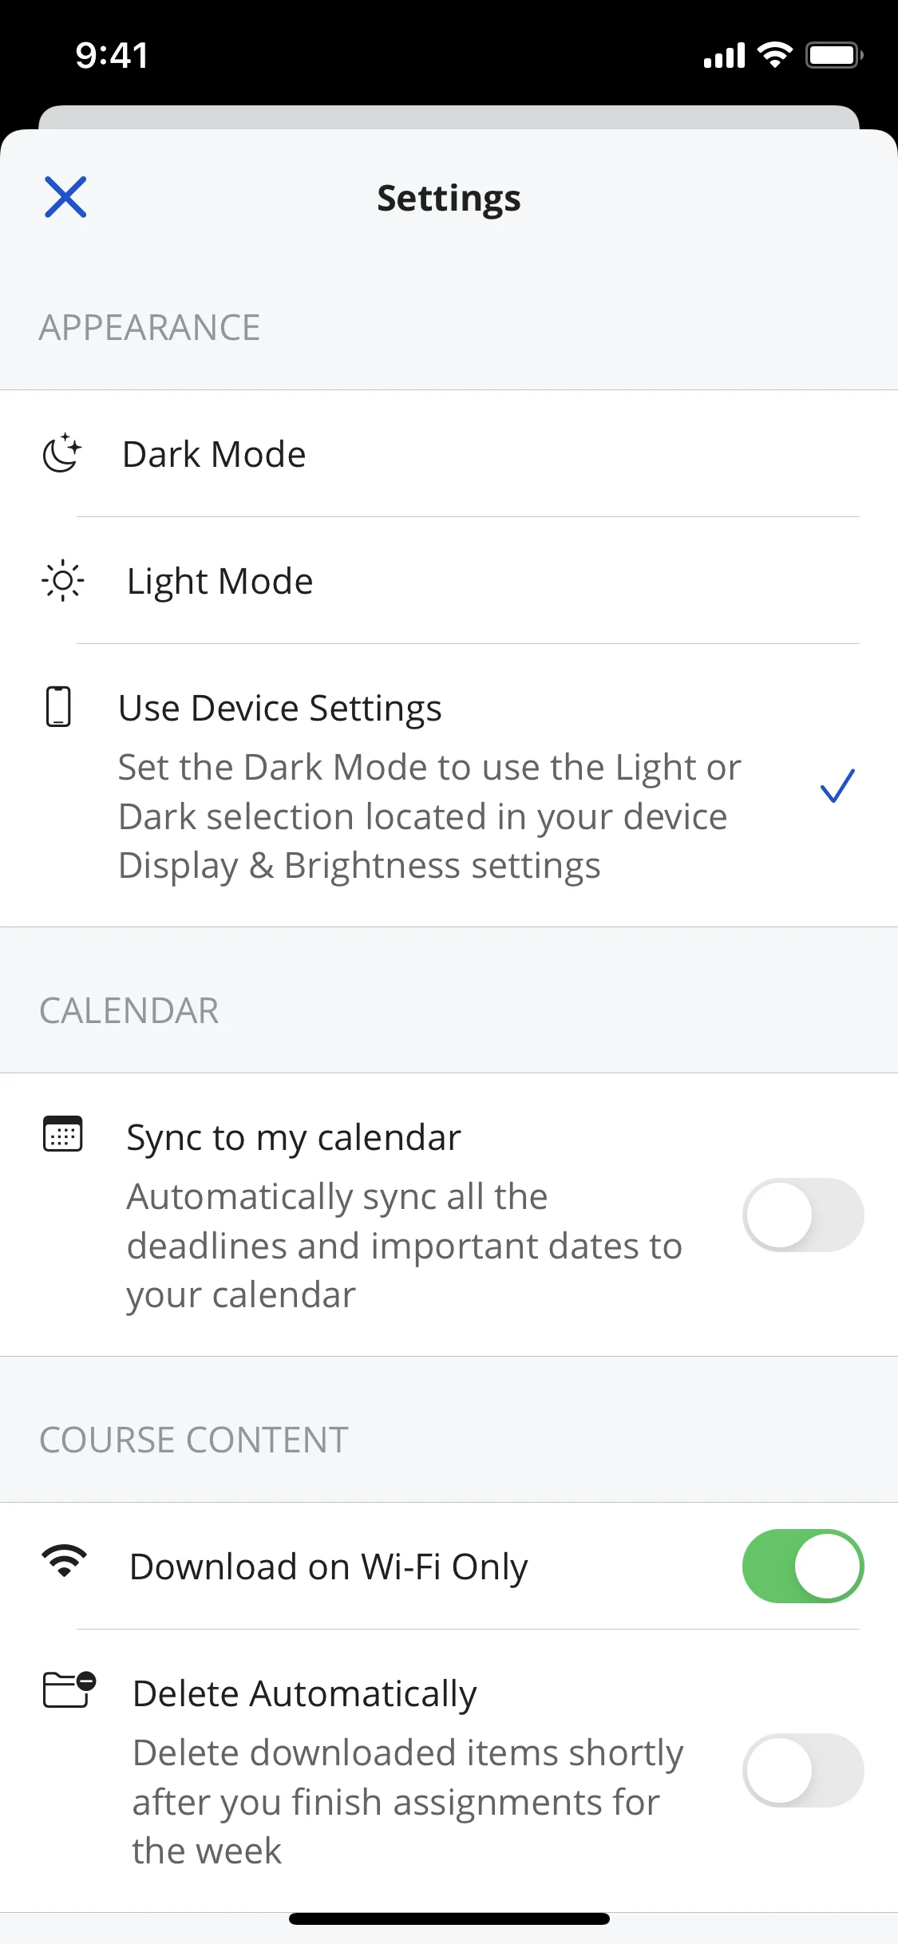Tap the Download on Wi-Fi Only label
The width and height of the screenshot is (898, 1944).
[x=329, y=1567]
